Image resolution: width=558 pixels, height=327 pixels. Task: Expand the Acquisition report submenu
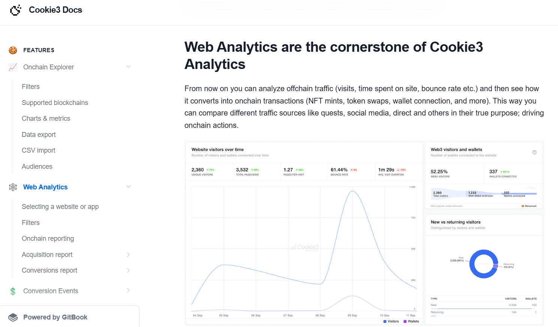pyautogui.click(x=129, y=255)
